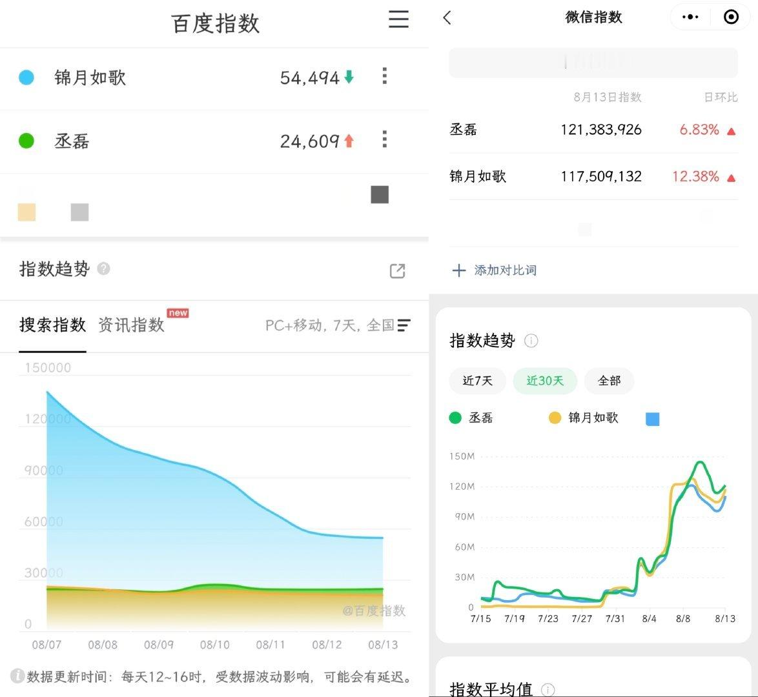
Task: Switch to the 资讯指数 tab
Action: click(131, 325)
